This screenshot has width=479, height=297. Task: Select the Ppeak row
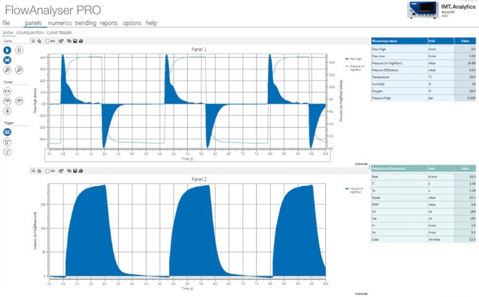(423, 198)
